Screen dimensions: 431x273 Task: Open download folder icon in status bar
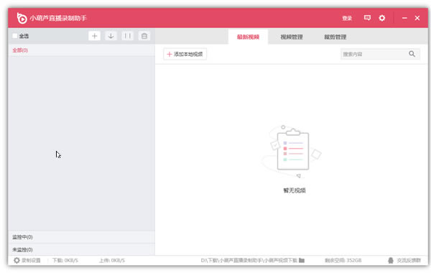click(302, 260)
